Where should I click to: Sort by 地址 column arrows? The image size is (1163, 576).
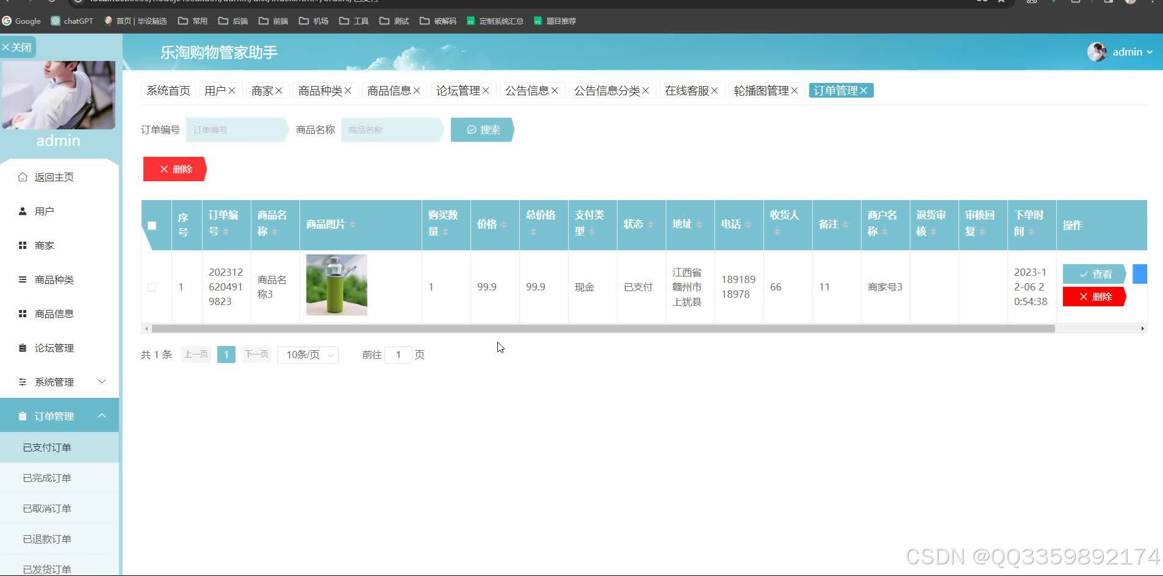pos(699,225)
